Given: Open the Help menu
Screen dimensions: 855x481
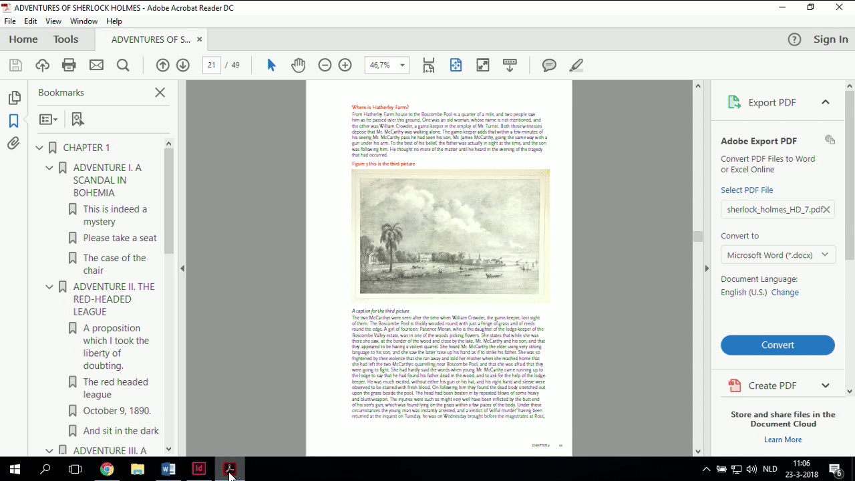Looking at the screenshot, I should [x=114, y=21].
